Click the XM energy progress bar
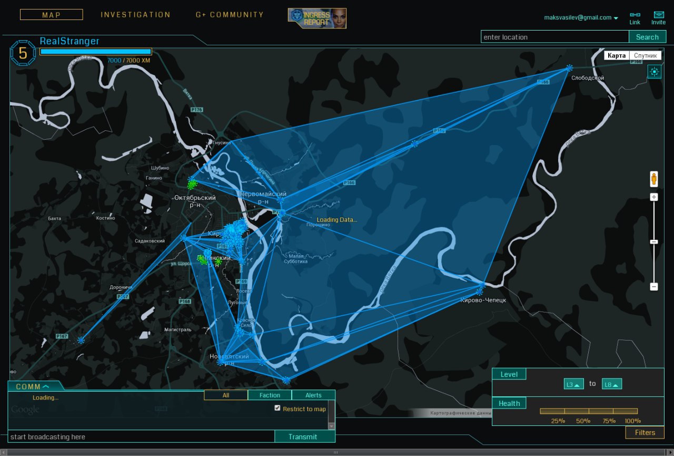This screenshot has width=674, height=456. [96, 52]
